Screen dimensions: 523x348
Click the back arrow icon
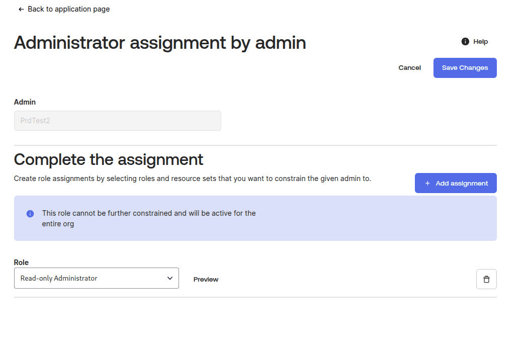coord(21,9)
